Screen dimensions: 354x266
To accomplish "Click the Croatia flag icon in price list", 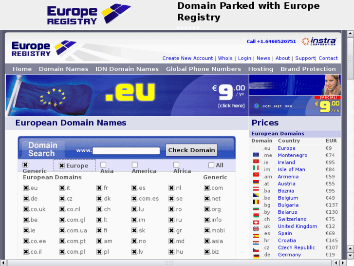I will tap(256, 243).
